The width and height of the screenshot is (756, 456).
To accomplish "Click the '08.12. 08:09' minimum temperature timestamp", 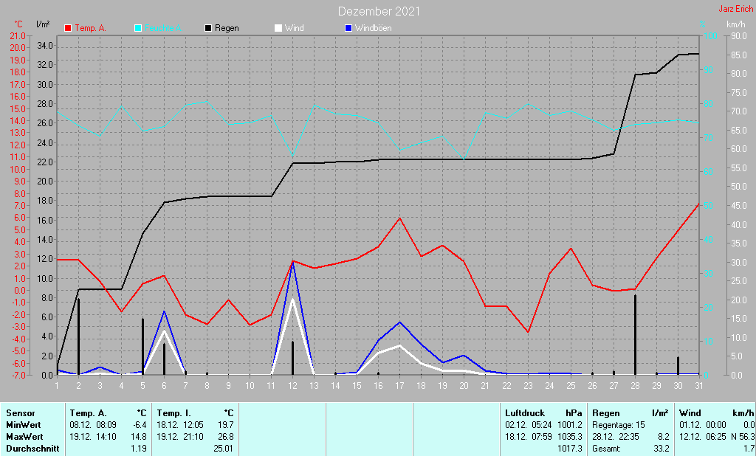I will (93, 425).
